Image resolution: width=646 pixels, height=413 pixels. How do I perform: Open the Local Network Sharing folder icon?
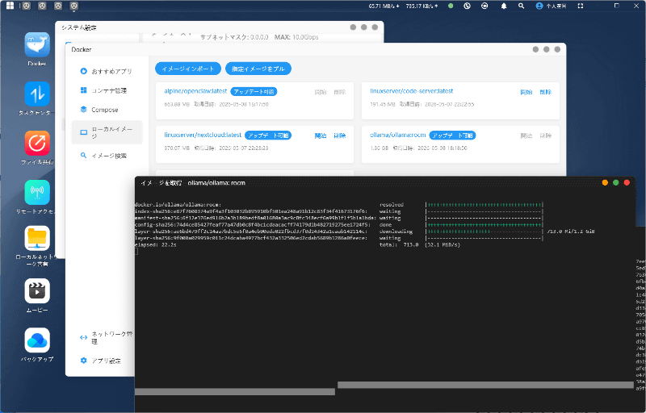pyautogui.click(x=37, y=238)
